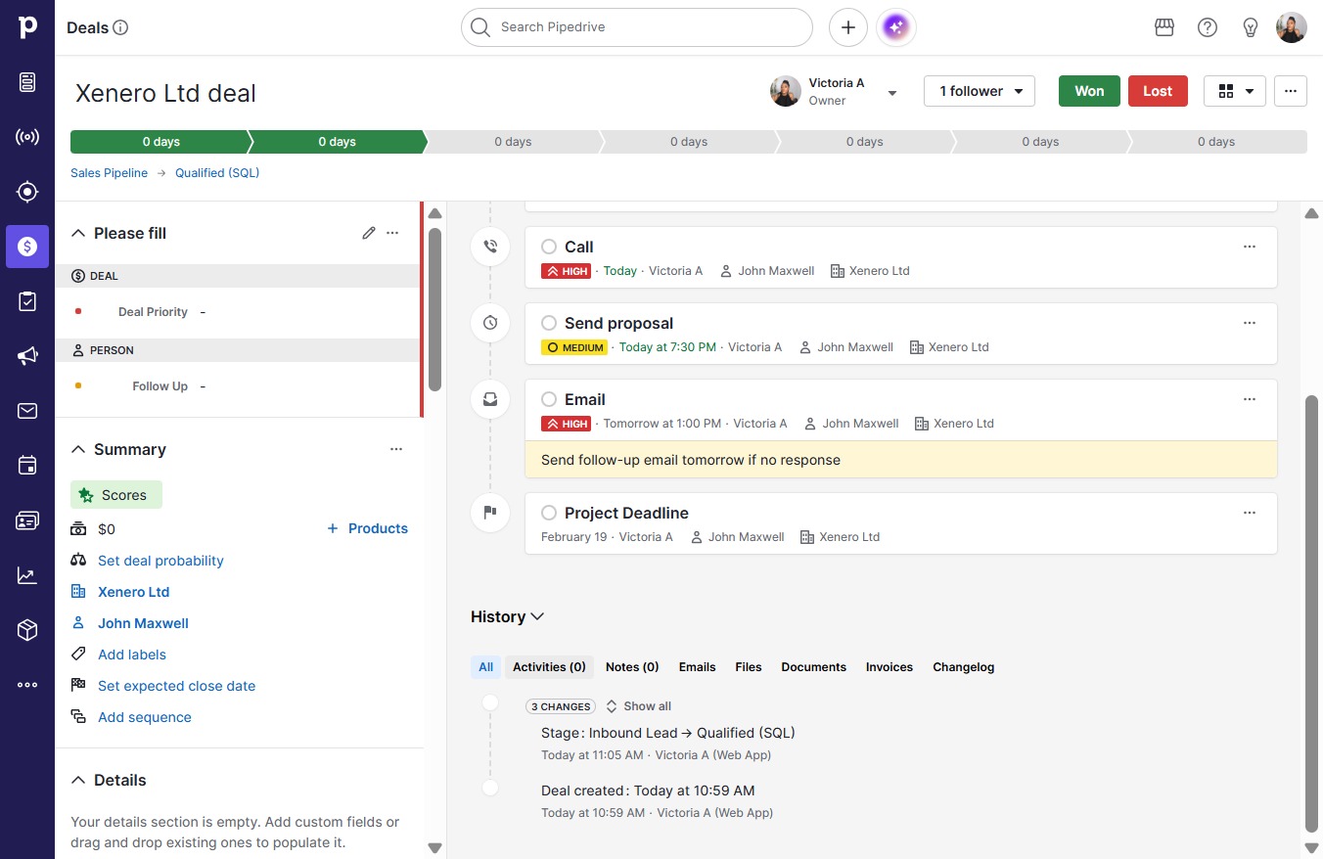Open more options for Summary section
This screenshot has width=1323, height=859.
coord(396,449)
